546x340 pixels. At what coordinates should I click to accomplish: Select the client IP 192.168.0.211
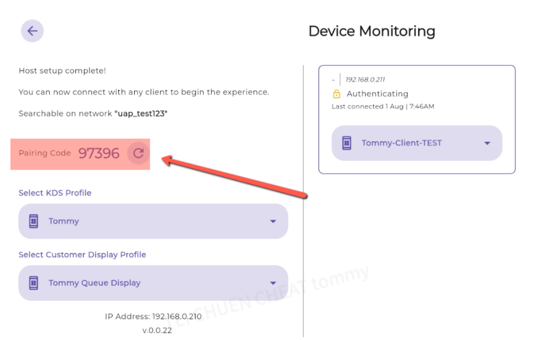tap(365, 80)
